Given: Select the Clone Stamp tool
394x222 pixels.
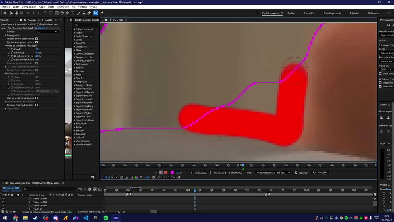Looking at the screenshot, I should pos(84,13).
